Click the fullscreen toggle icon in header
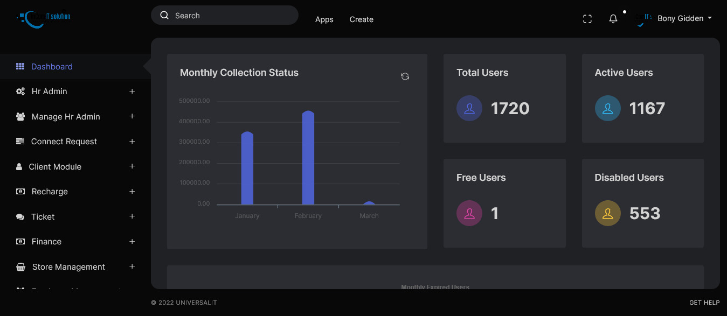Screen dimensions: 727x316 pos(587,19)
